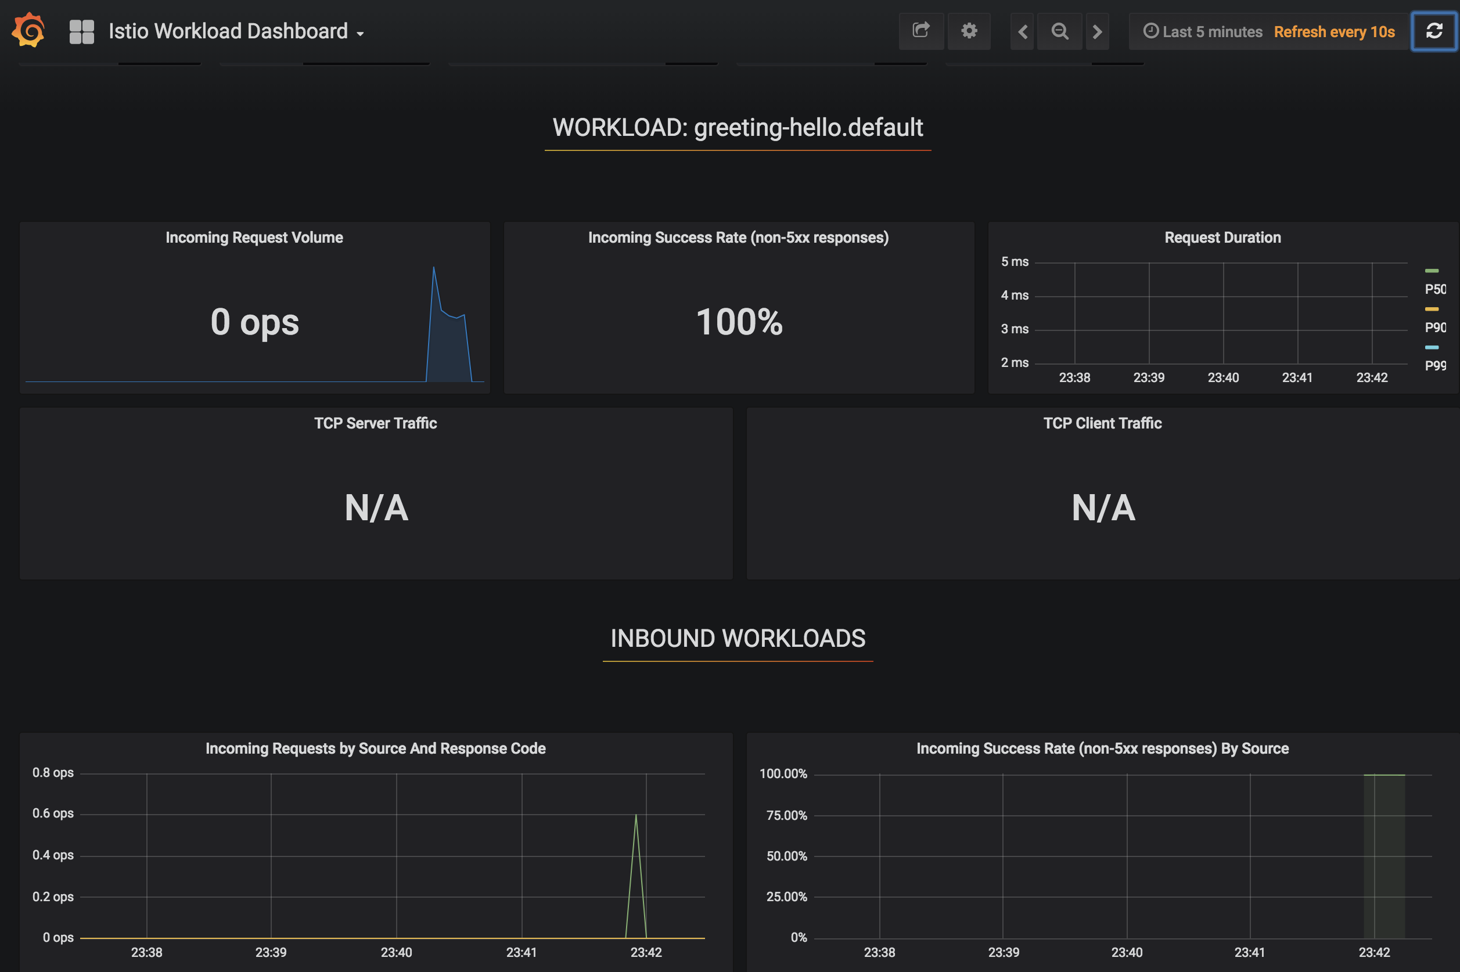The height and width of the screenshot is (972, 1460).
Task: Click the green P50 legend color swatch
Action: 1431,271
